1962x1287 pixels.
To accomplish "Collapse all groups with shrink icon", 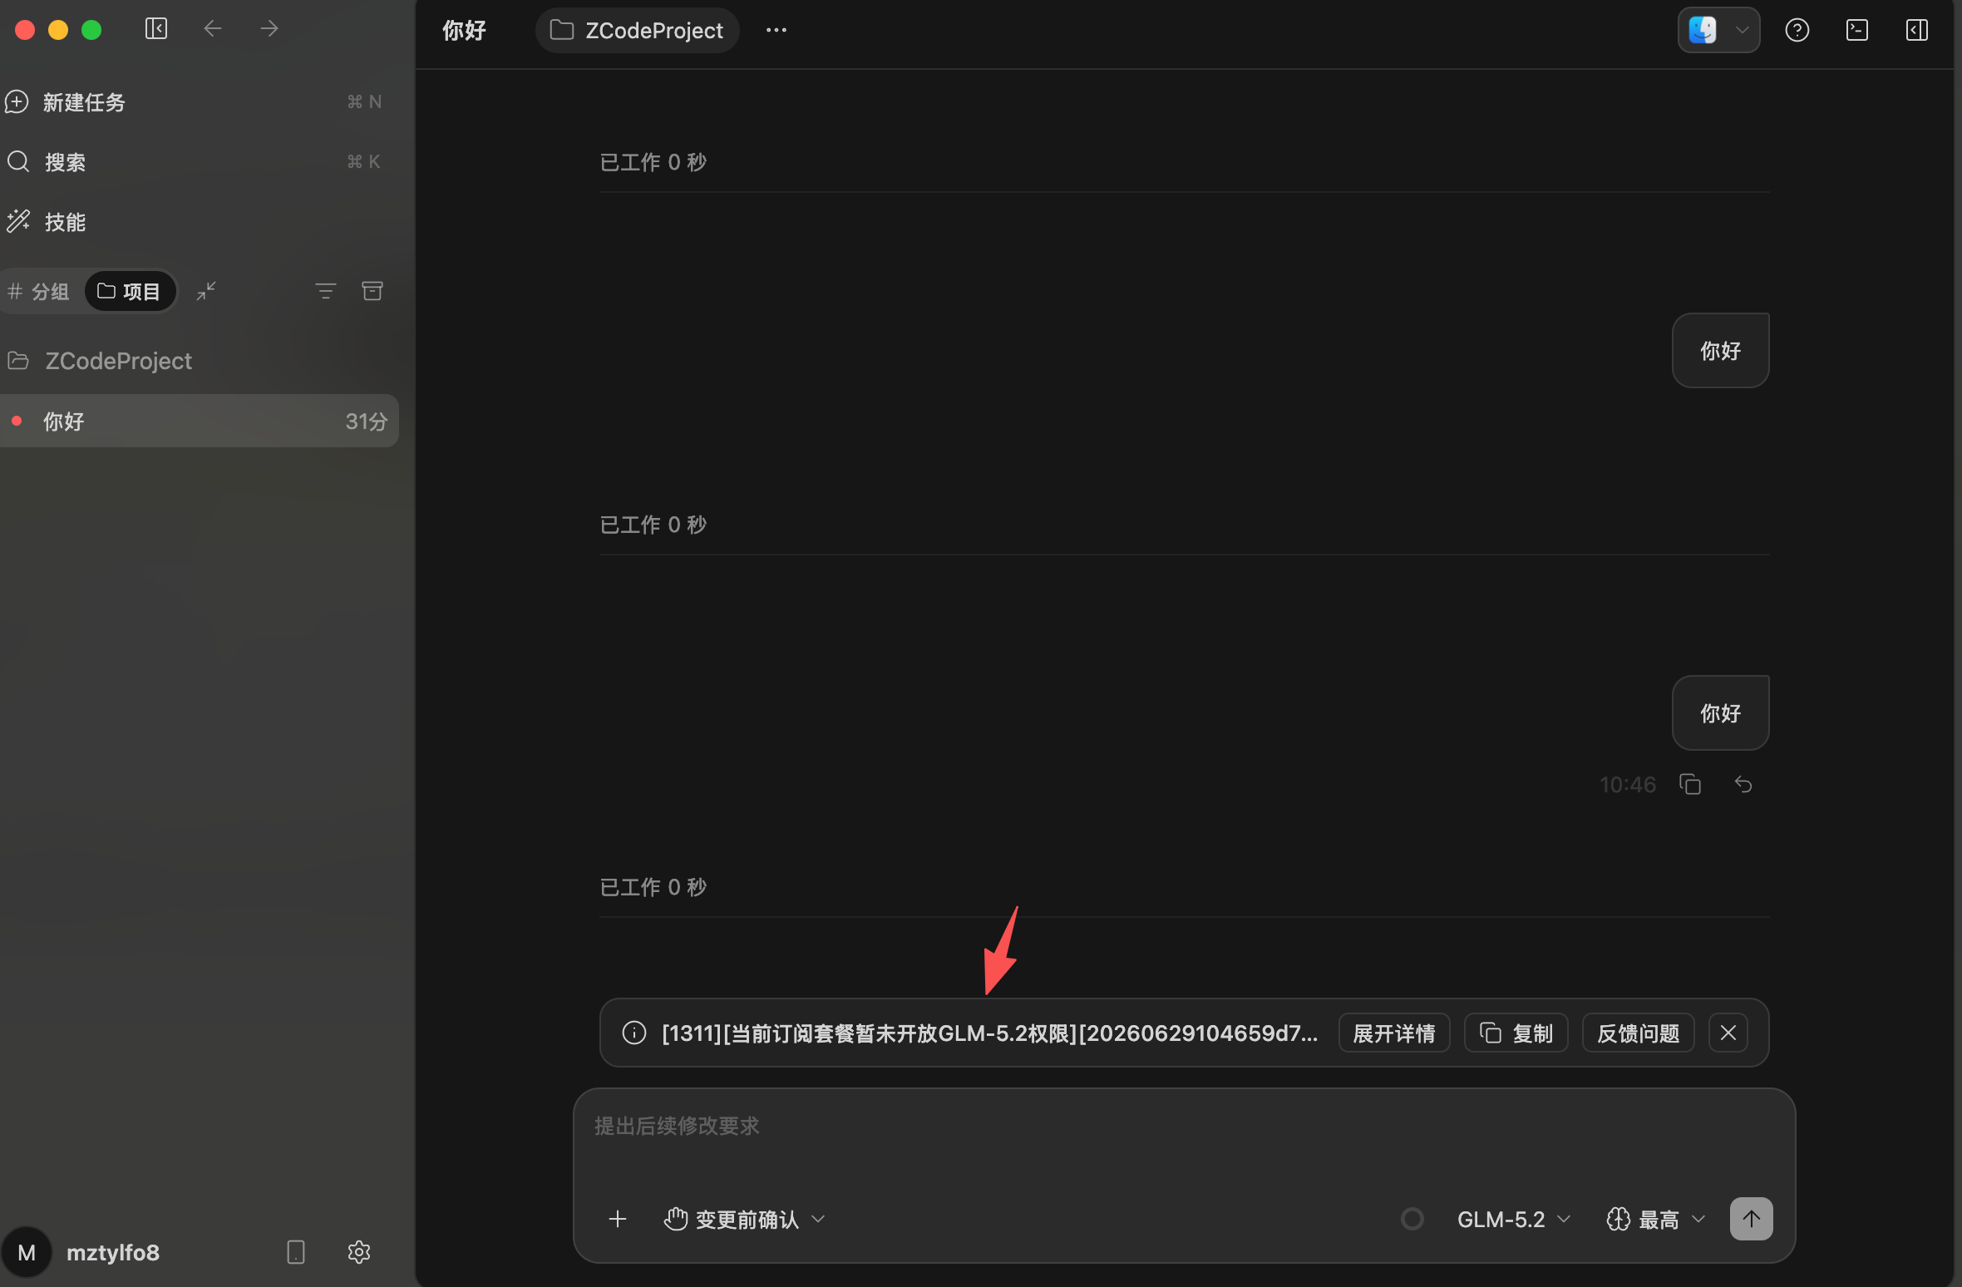I will [206, 291].
